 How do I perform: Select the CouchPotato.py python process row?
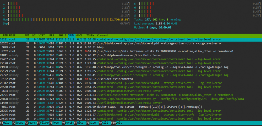[x=131, y=99]
